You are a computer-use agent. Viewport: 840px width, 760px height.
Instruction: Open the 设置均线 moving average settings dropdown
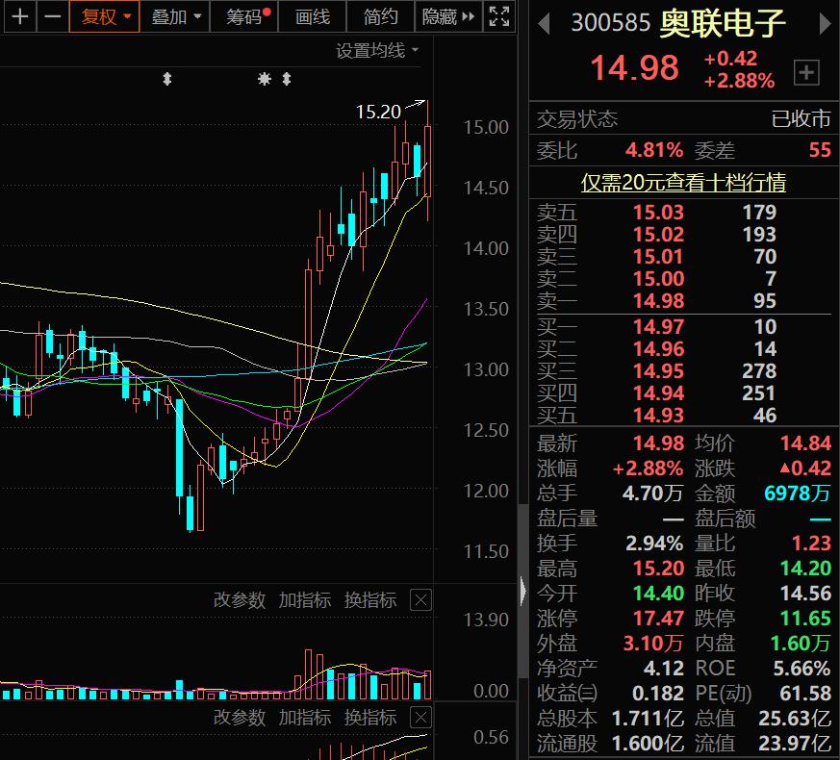375,48
